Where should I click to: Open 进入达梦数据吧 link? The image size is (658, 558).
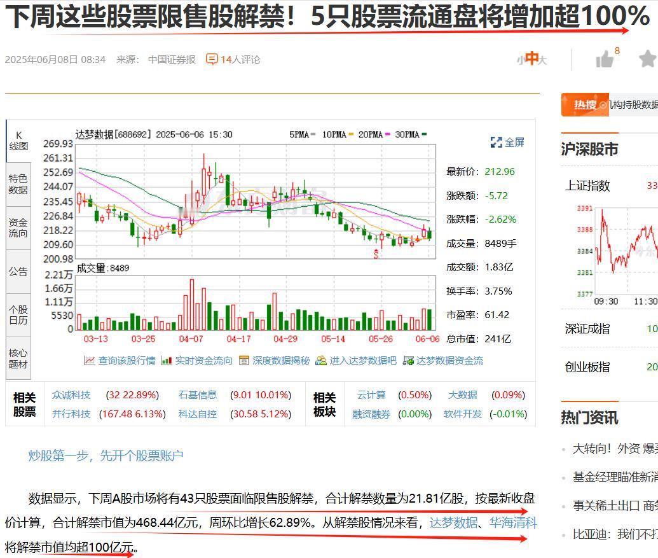click(363, 361)
